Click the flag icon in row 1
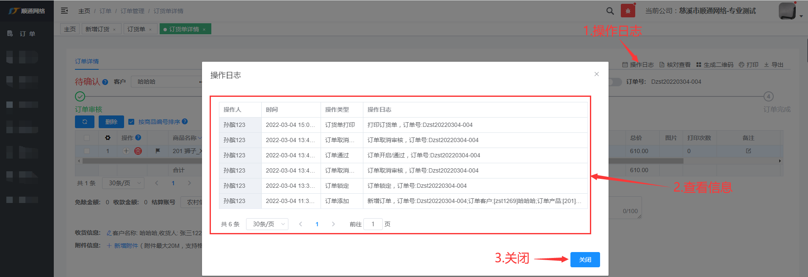This screenshot has width=808, height=277. pyautogui.click(x=158, y=151)
